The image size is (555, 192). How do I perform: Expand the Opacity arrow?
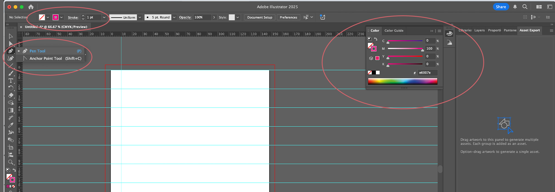click(x=214, y=17)
